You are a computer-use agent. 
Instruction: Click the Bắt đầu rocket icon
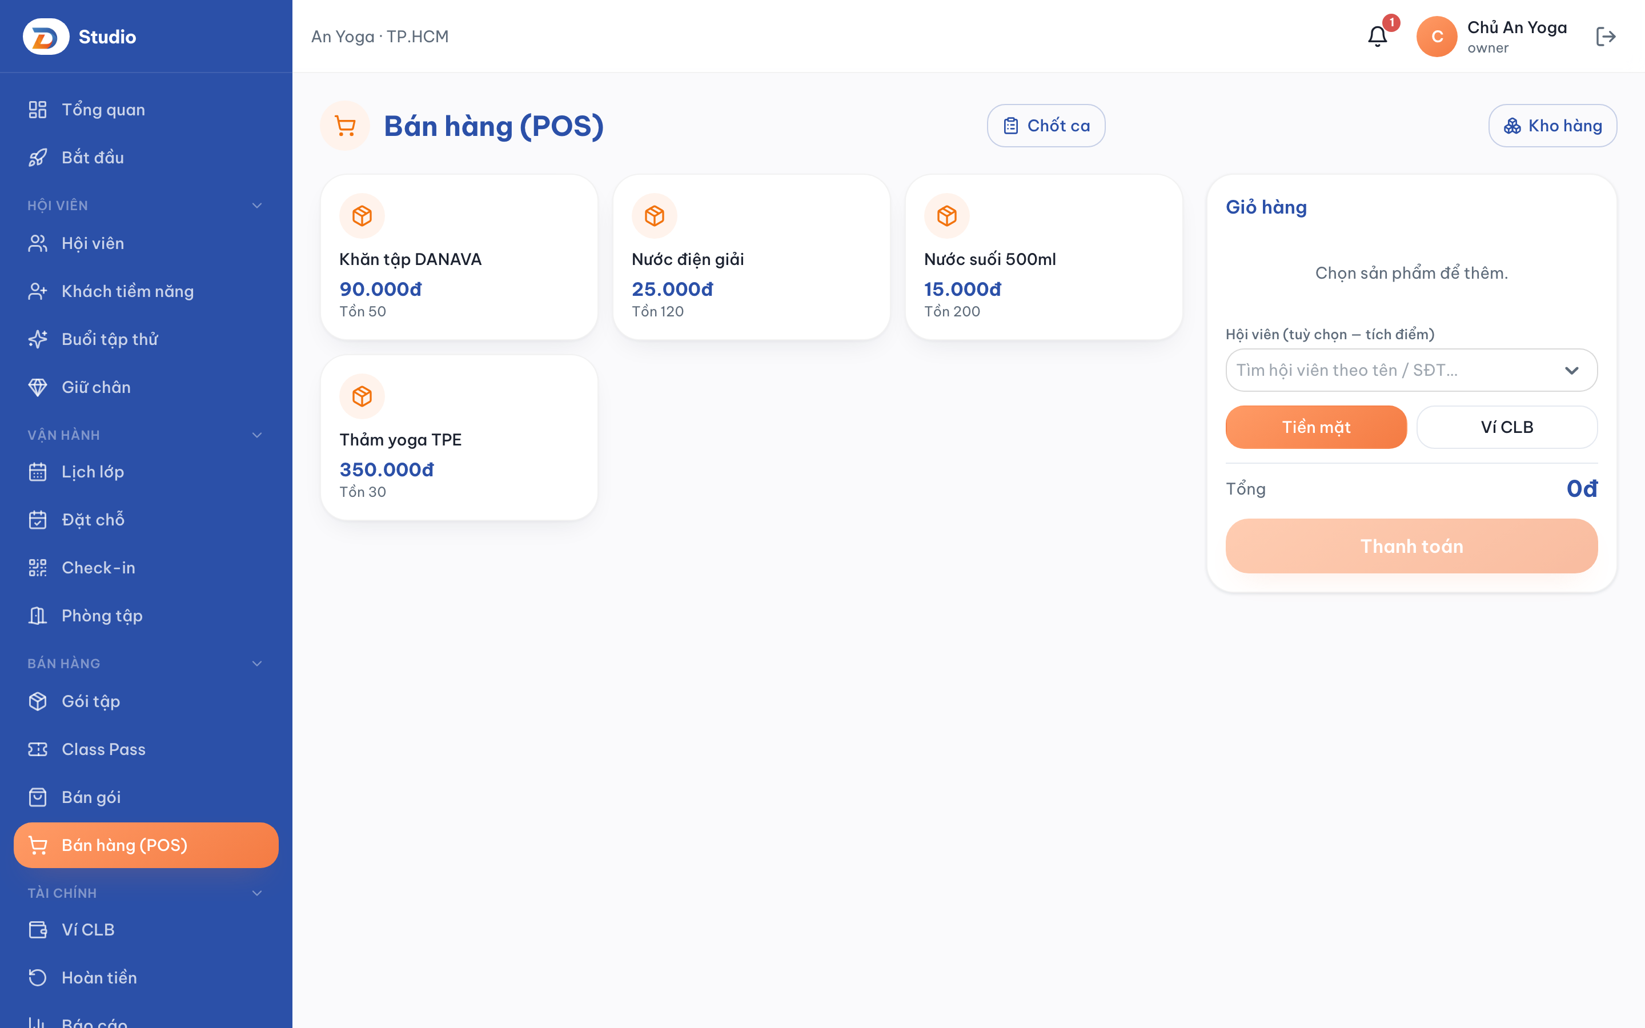(37, 158)
